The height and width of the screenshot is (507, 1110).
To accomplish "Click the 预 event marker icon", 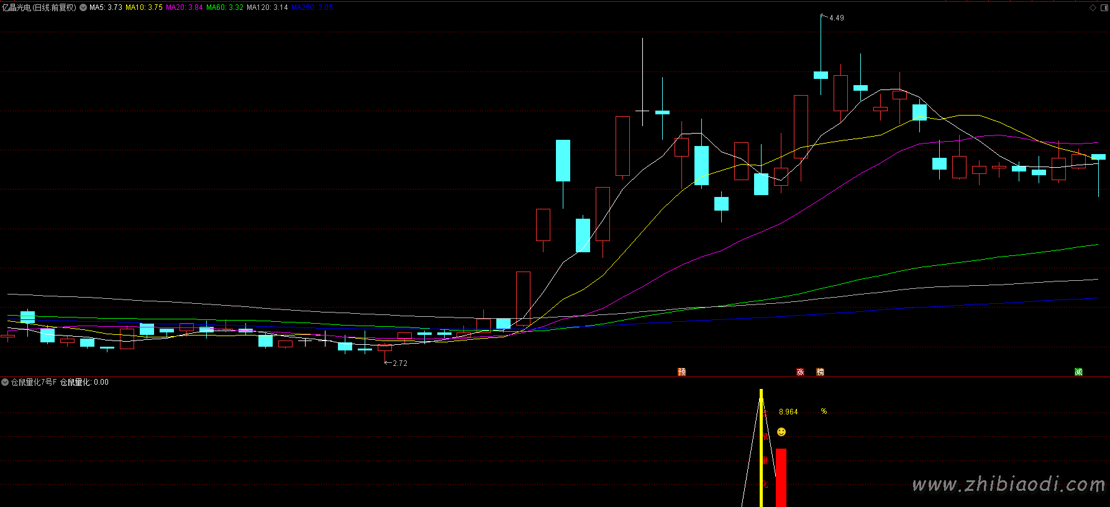I will (x=681, y=372).
